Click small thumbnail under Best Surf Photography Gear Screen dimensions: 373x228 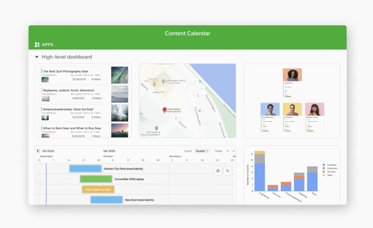coord(45,80)
